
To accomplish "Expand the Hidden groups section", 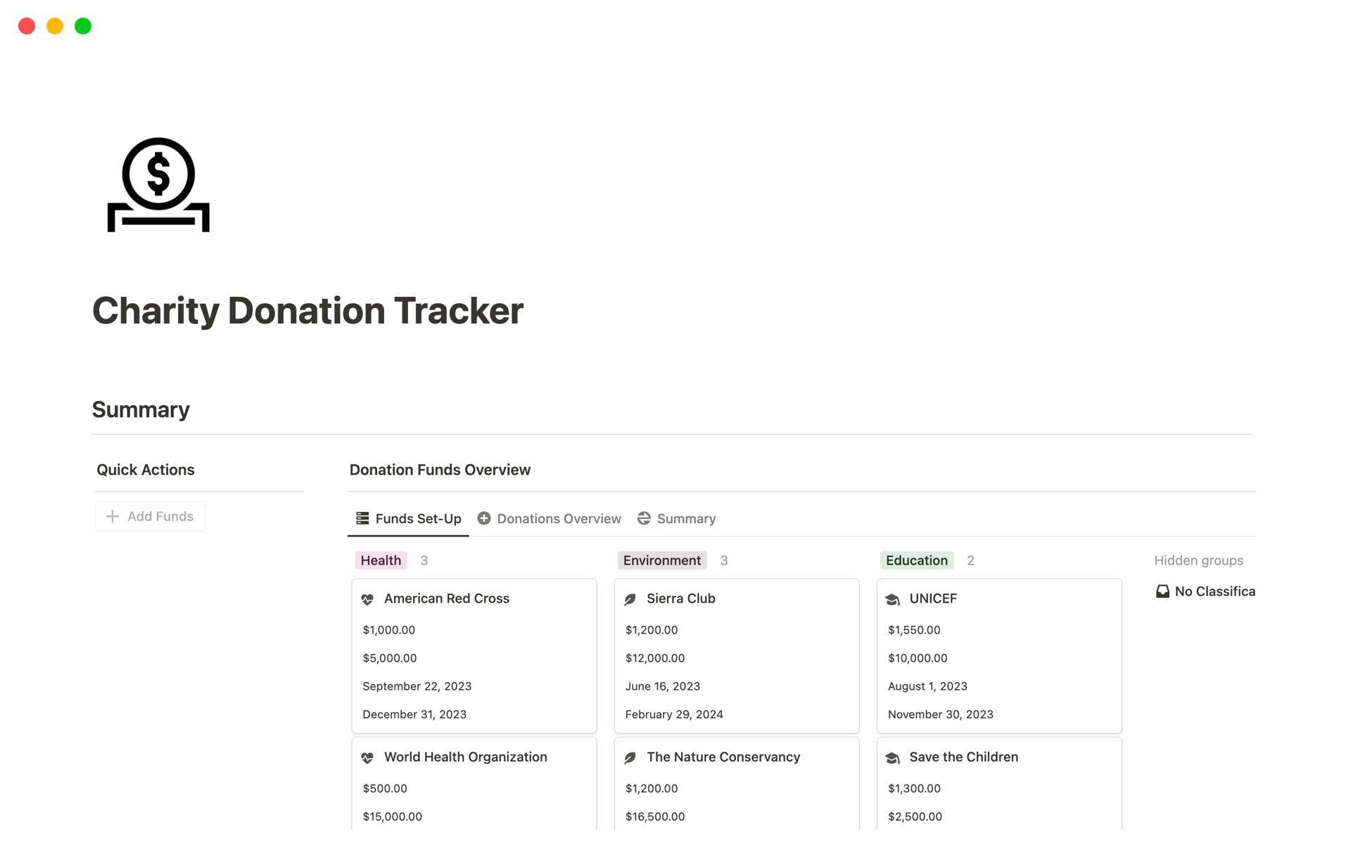I will pyautogui.click(x=1198, y=560).
